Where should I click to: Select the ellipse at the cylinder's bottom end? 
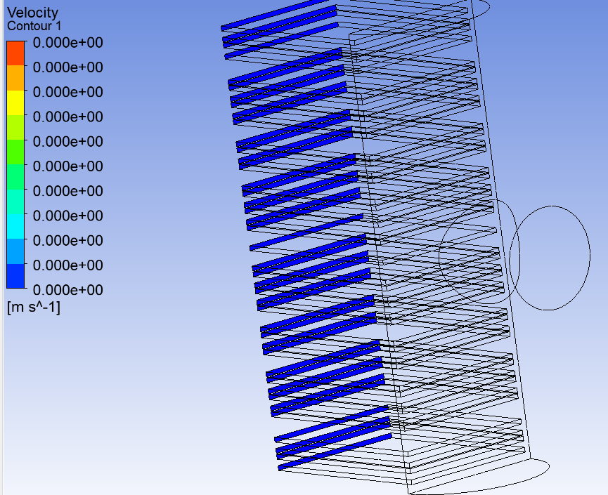click(479, 477)
